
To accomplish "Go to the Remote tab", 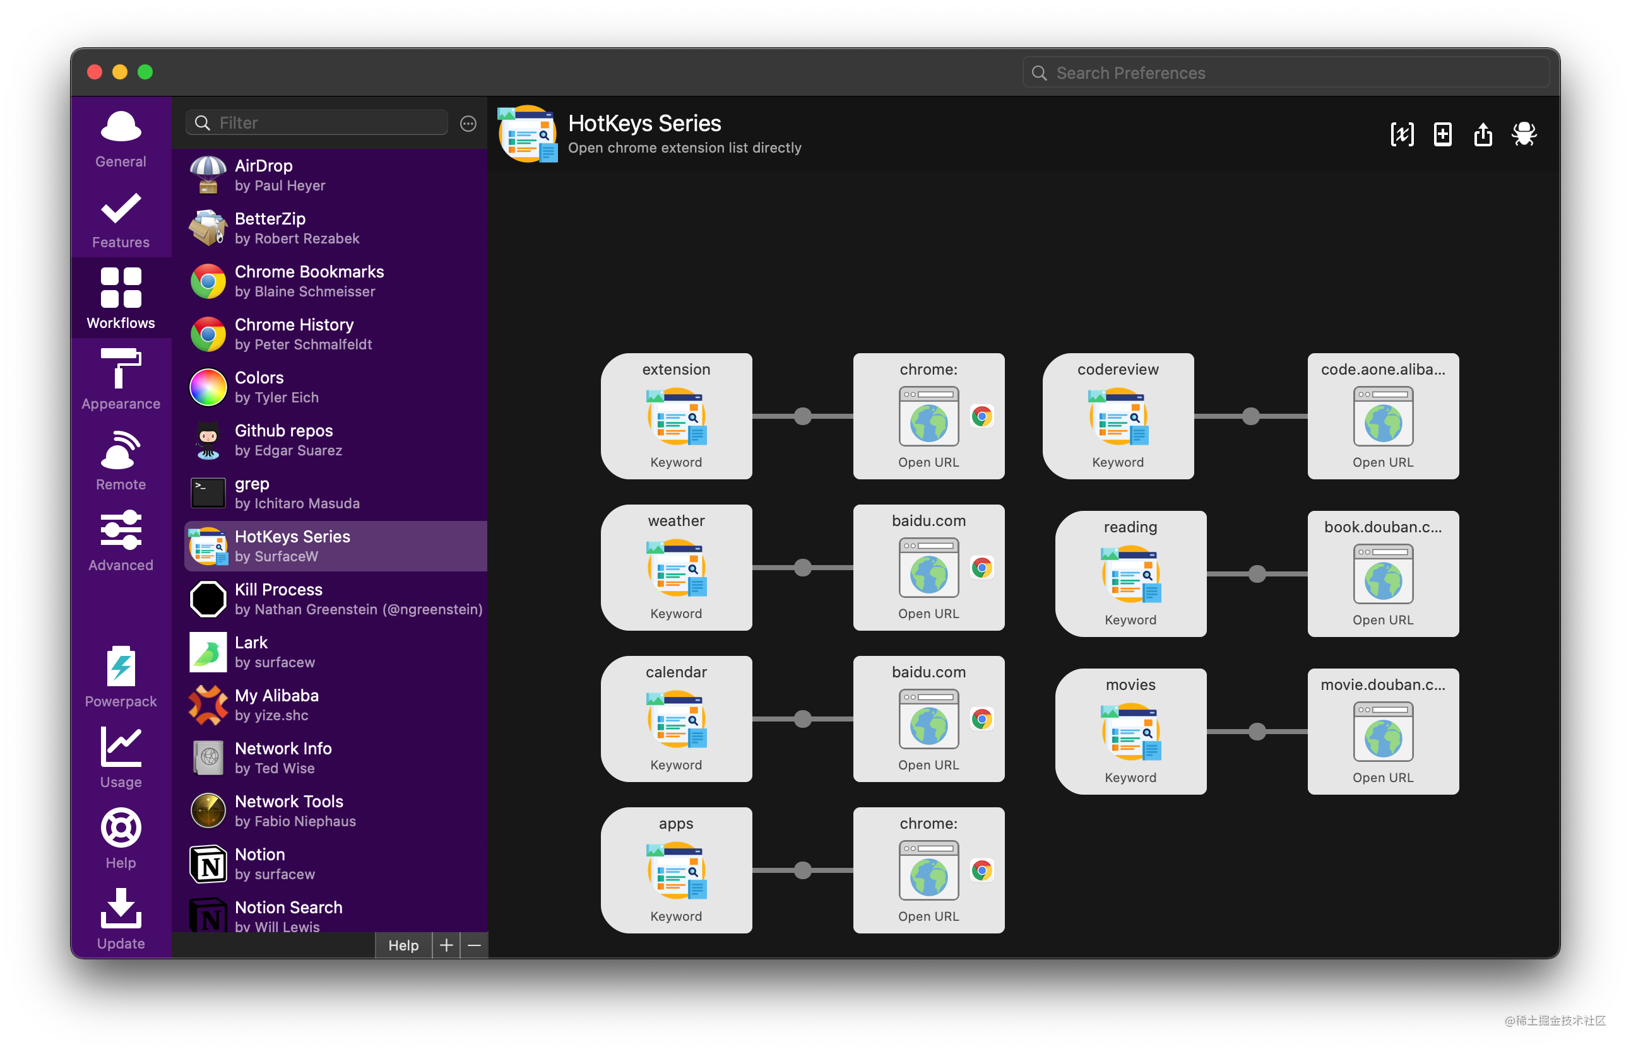I will click(x=121, y=460).
